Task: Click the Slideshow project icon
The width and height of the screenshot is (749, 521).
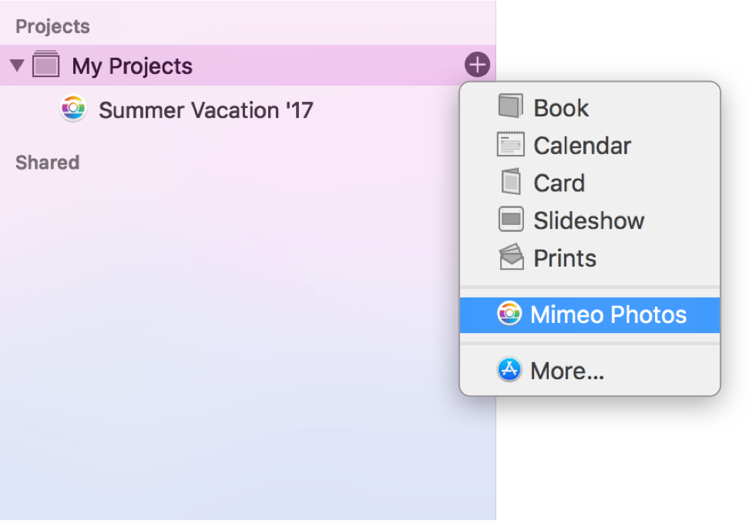Action: (509, 220)
